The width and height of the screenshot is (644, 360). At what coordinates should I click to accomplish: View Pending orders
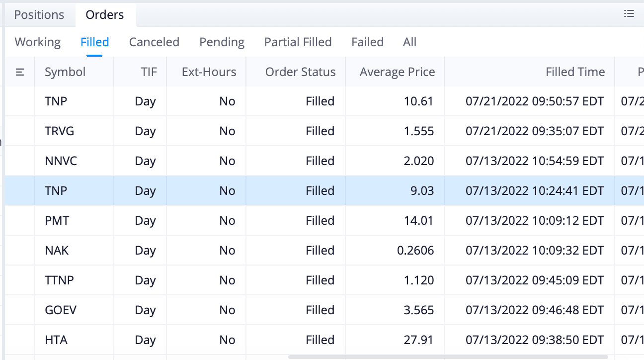click(222, 42)
